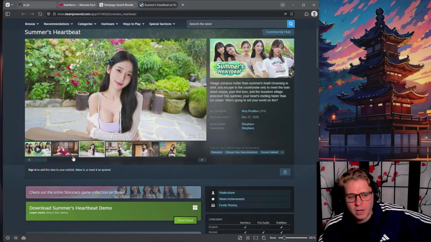Click the plus icon after the Sexual Content tag
This screenshot has height=242, width=431.
282,152
